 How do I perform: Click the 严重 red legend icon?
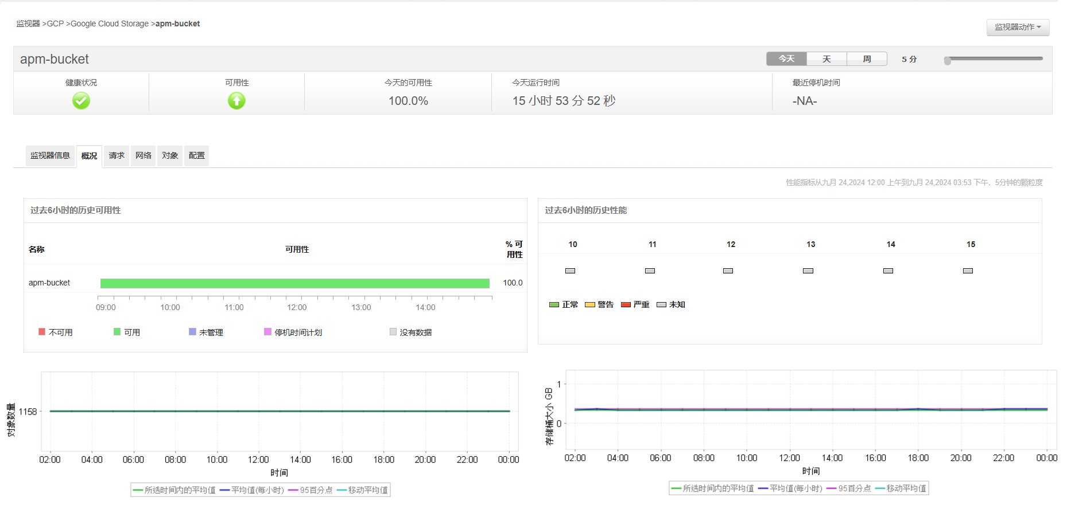click(x=626, y=305)
